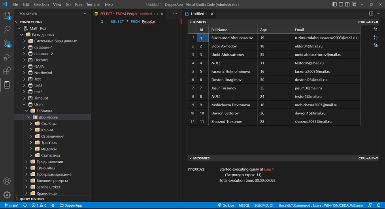
Task: Click Go Live in status bar
Action: (226, 205)
